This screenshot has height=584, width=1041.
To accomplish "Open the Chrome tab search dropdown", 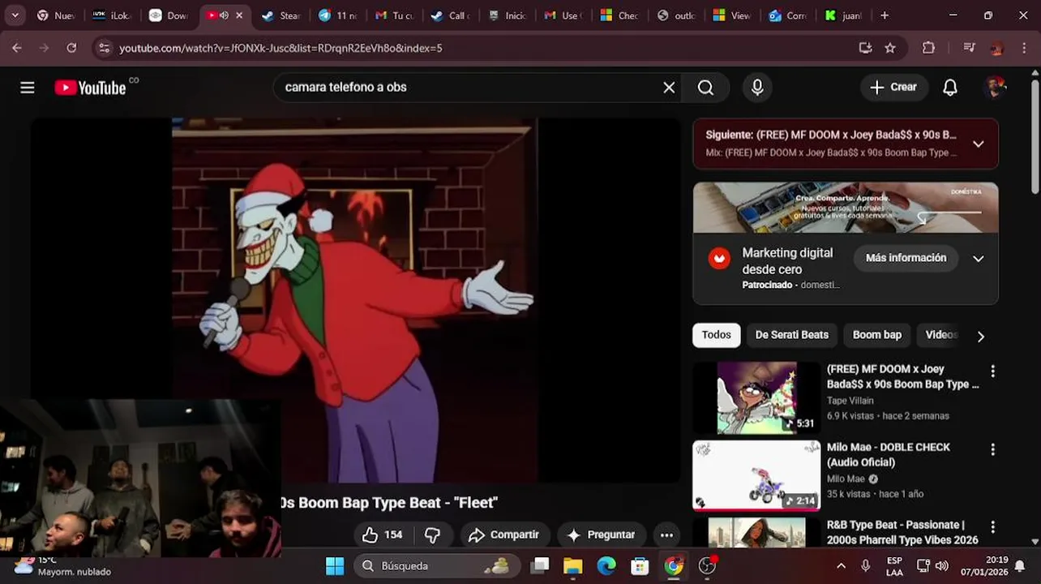I will [x=15, y=15].
